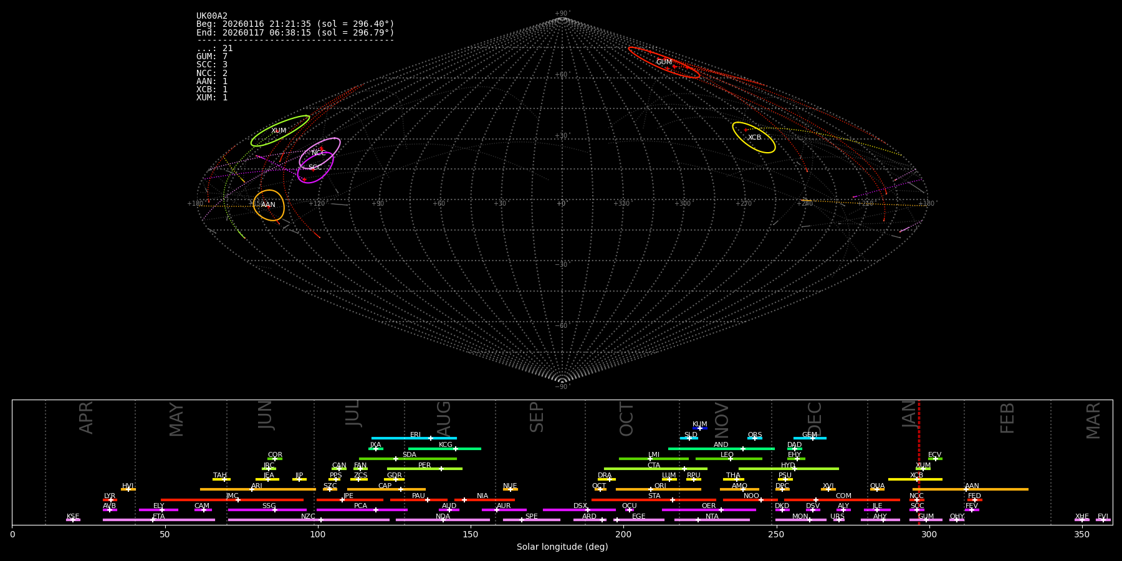Click the long red STA shower bar

654,500
